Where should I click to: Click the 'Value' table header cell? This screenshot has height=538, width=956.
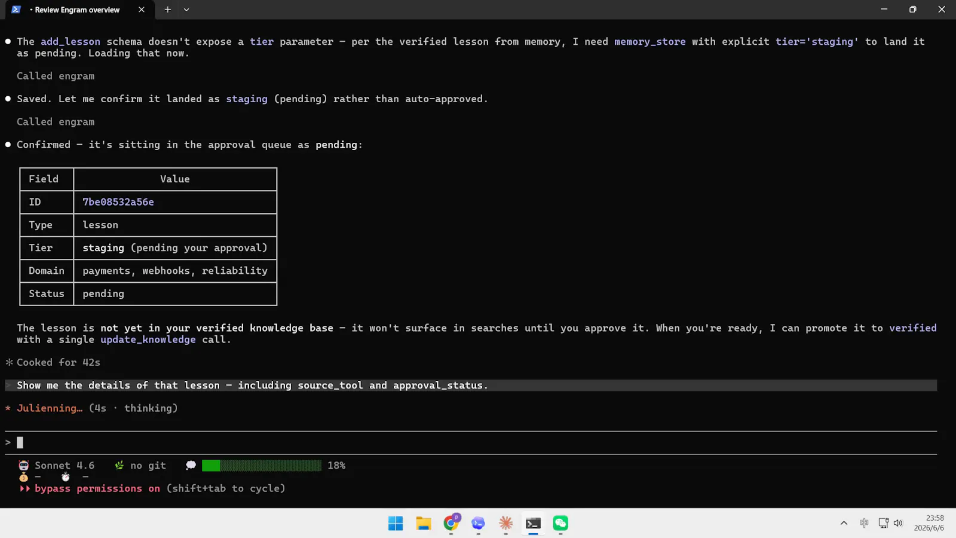[x=175, y=179]
